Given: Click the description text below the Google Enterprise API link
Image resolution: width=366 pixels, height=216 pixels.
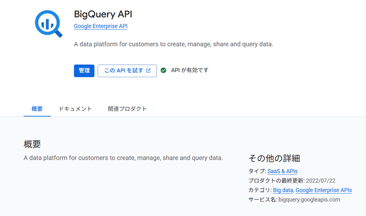Looking at the screenshot, I should coord(173,44).
